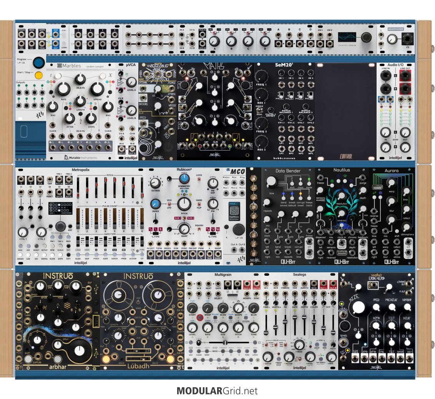Viewport: 435px width, 399px height.
Task: Click the Make Noise logo on Maths
Action: click(215, 155)
